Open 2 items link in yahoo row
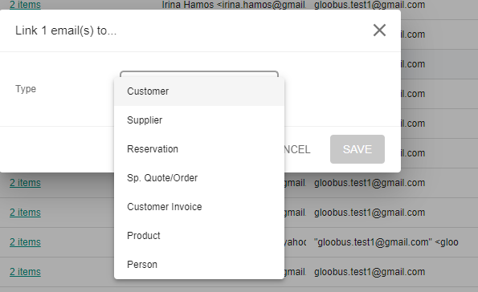The height and width of the screenshot is (292, 478). pos(25,242)
